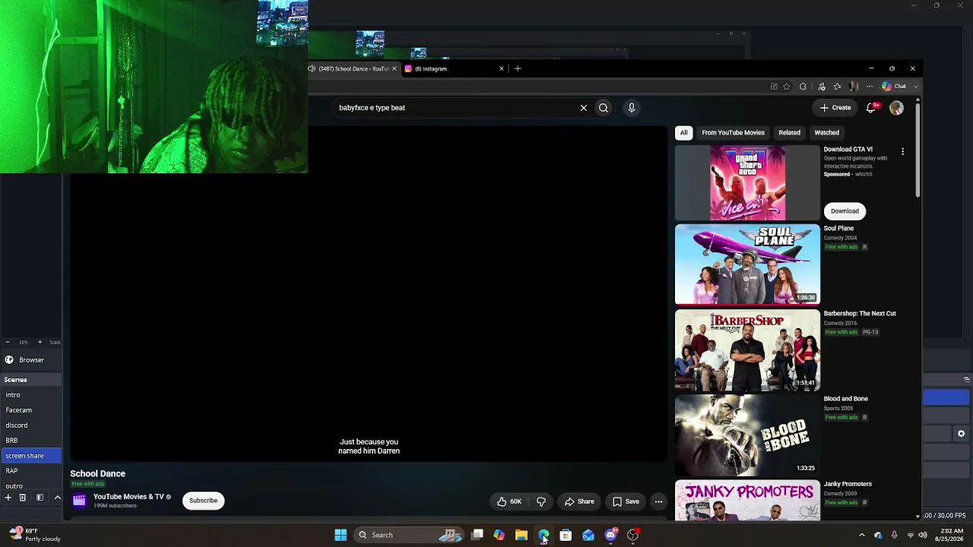
Task: Open OBS Studio from the taskbar
Action: [x=633, y=535]
